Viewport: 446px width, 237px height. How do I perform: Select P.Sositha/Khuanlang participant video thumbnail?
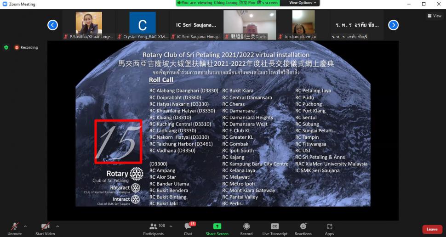pos(89,25)
